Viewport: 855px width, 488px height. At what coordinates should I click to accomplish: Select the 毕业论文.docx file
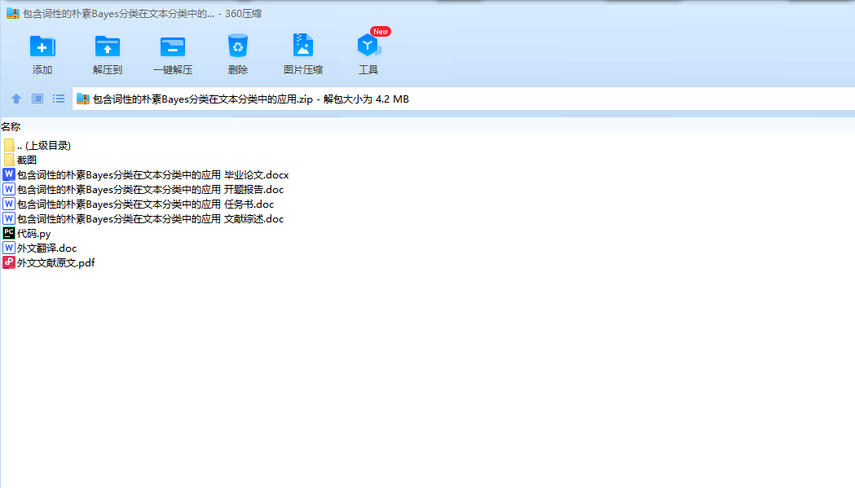tap(146, 174)
